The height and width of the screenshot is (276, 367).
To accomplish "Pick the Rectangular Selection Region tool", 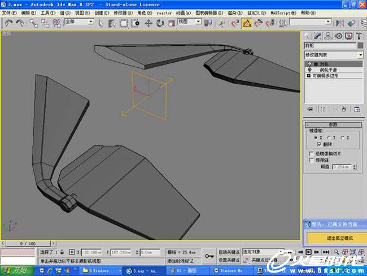I will pyautogui.click(x=124, y=23).
